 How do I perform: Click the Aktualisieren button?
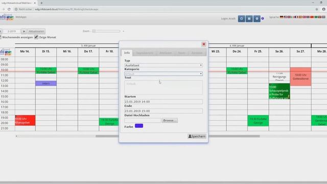[x=36, y=31]
